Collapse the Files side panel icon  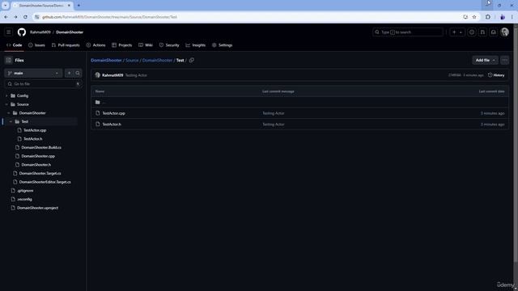9,60
